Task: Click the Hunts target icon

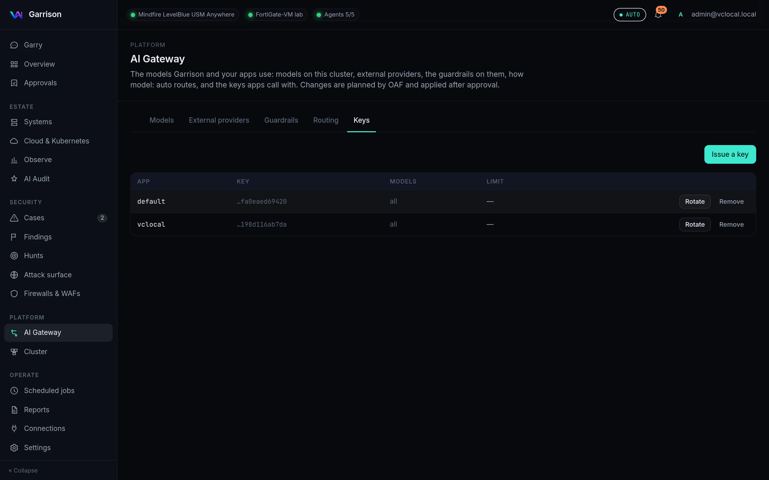Action: [x=14, y=255]
